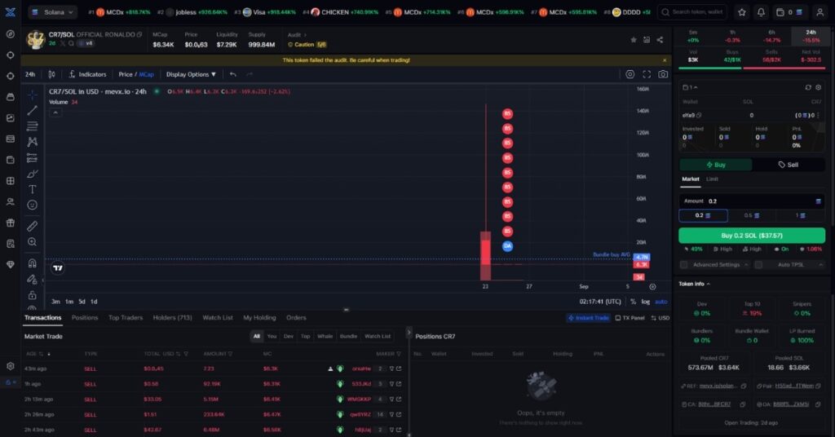Viewport: 835px width, 437px height.
Task: Switch to the Top Traders tab
Action: pyautogui.click(x=126, y=318)
